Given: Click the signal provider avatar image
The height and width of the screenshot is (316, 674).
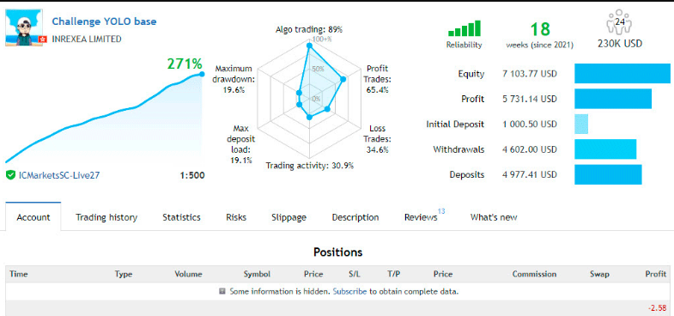Looking at the screenshot, I should tap(24, 27).
